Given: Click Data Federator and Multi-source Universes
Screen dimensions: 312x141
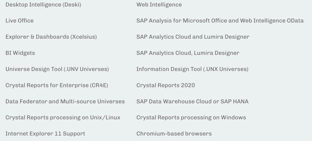Looking at the screenshot, I should (x=65, y=102).
